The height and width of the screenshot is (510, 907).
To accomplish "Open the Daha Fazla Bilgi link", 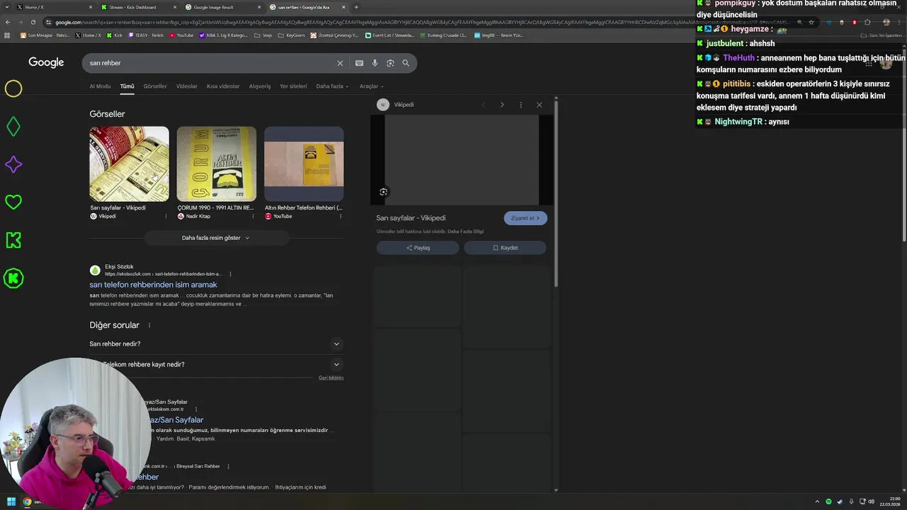I will pyautogui.click(x=466, y=232).
